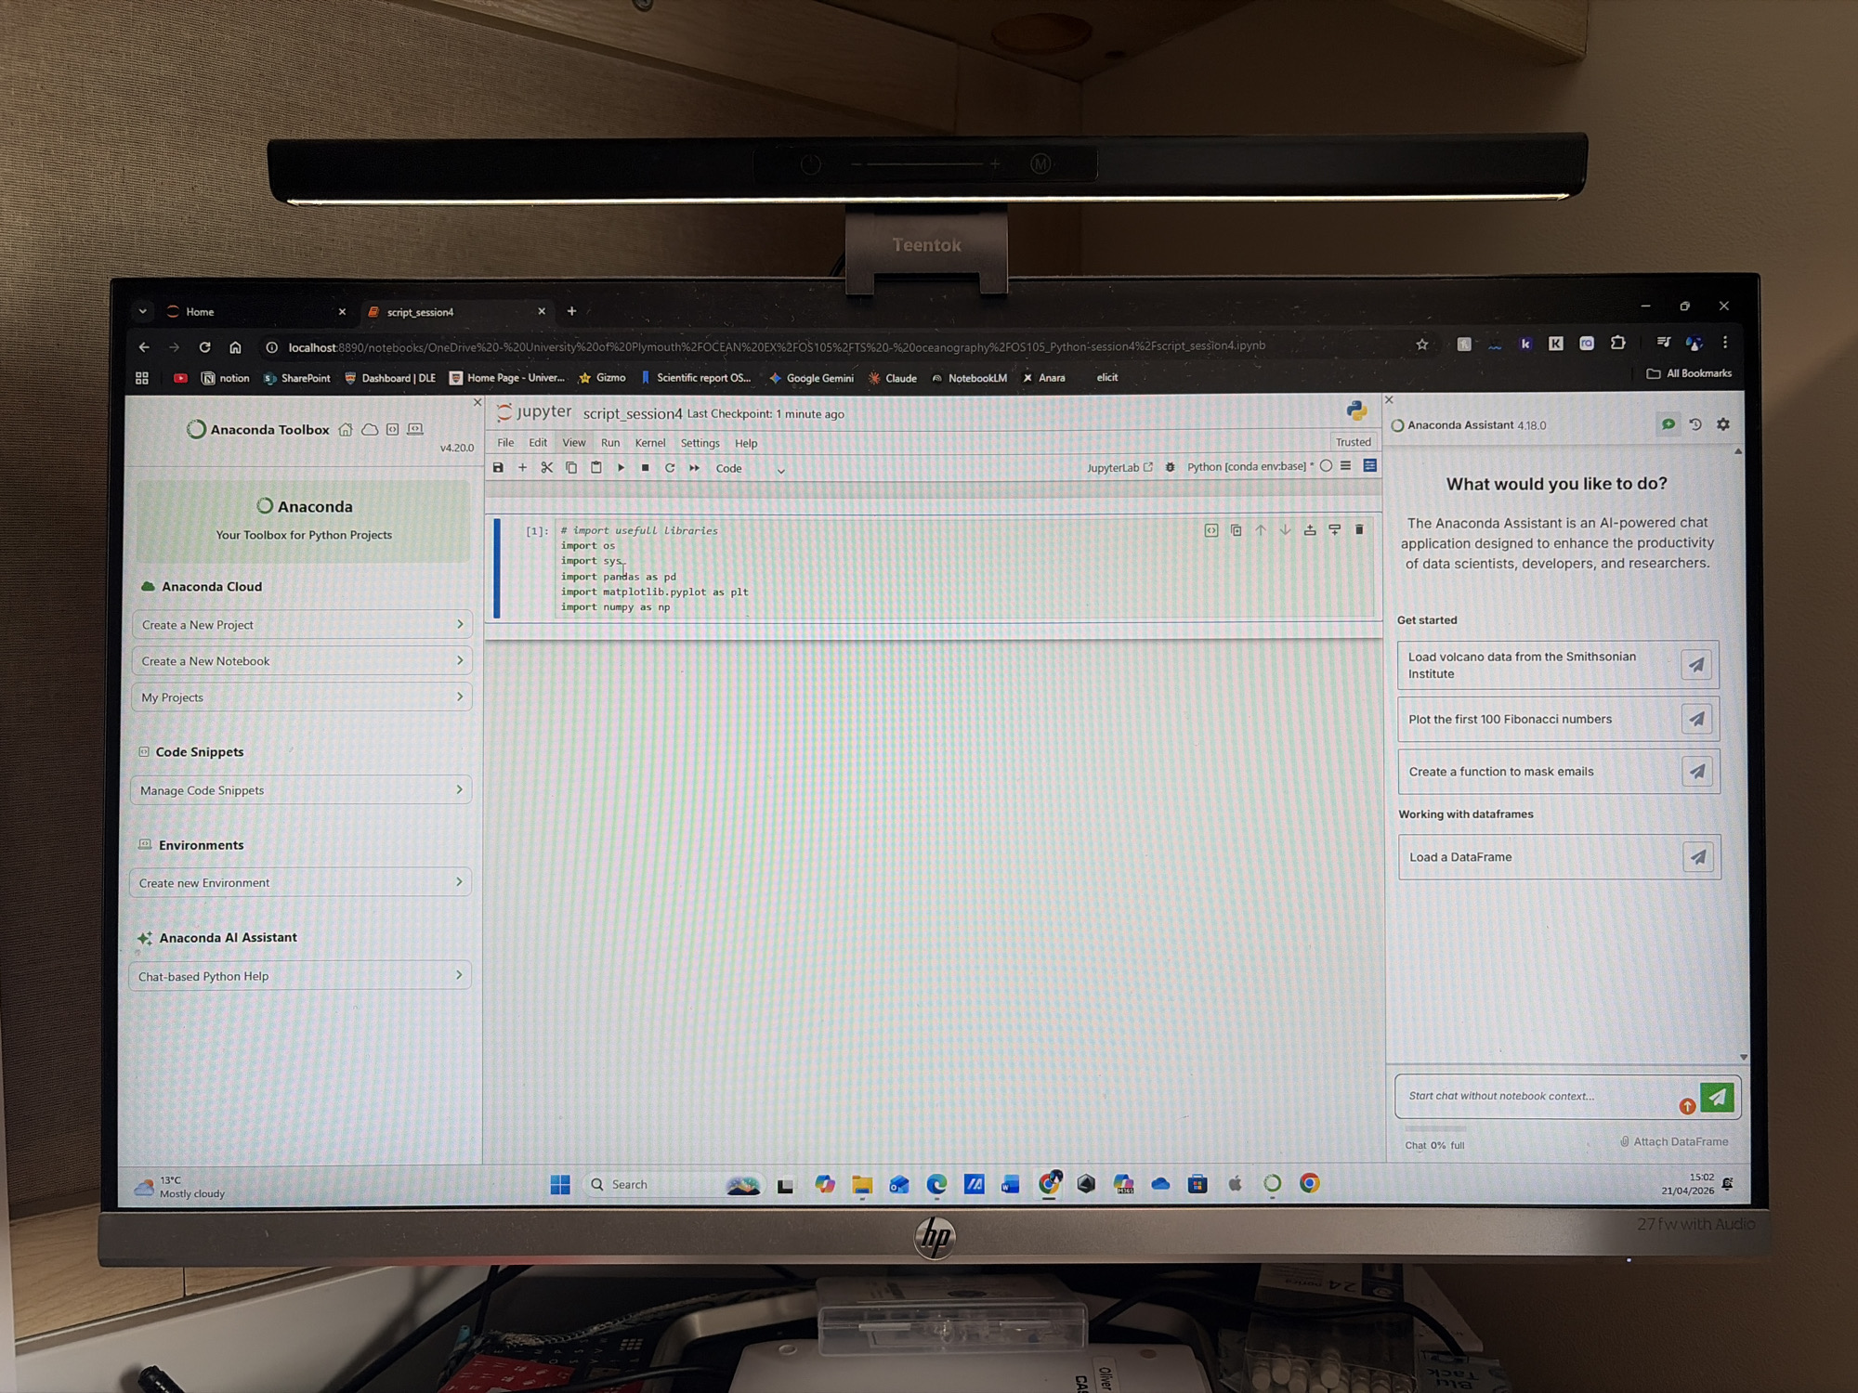Expand Manage Code Snippets
The image size is (1858, 1393).
click(x=301, y=790)
